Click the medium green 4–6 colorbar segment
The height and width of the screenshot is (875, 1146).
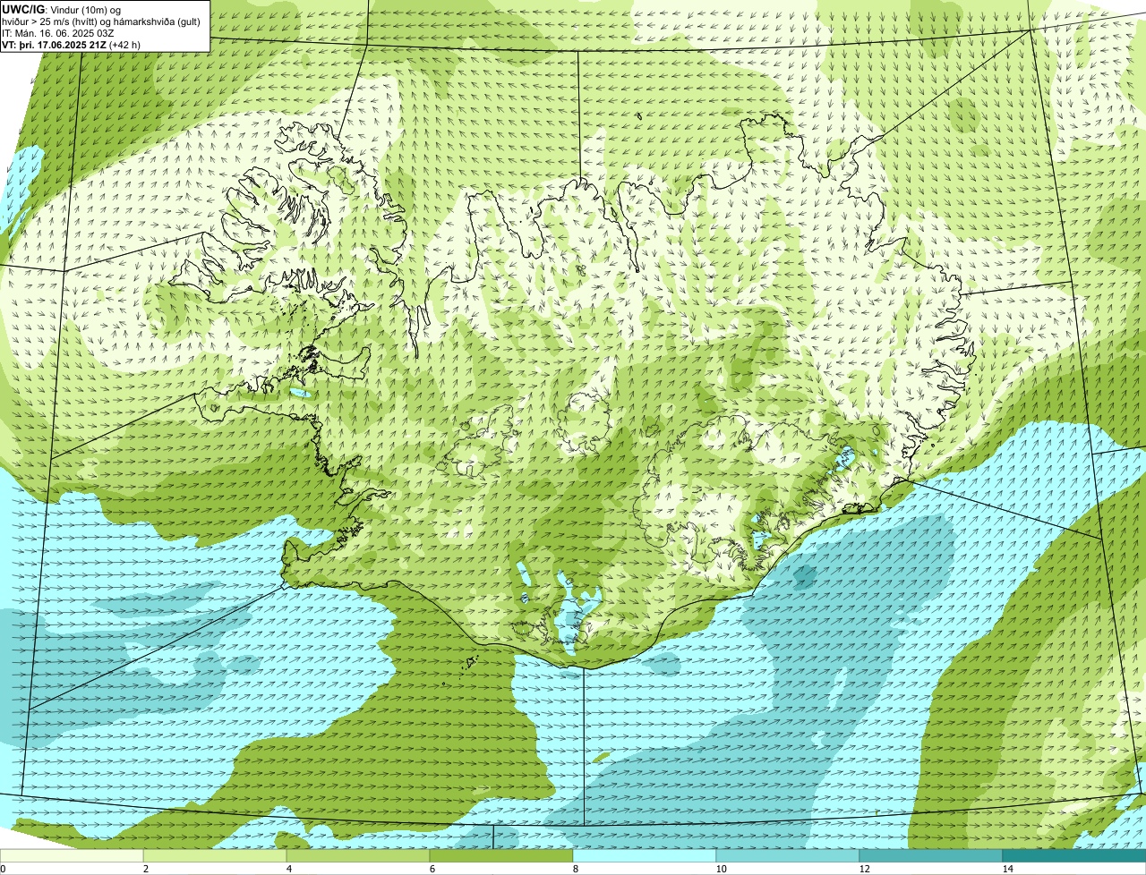coord(358,855)
